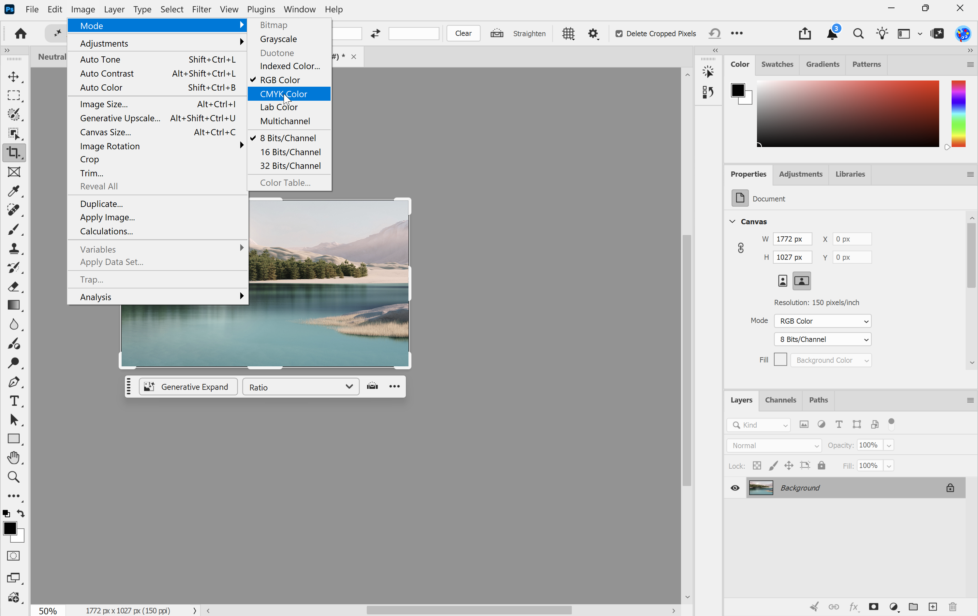Set canvas orientation to portrait

tap(783, 281)
